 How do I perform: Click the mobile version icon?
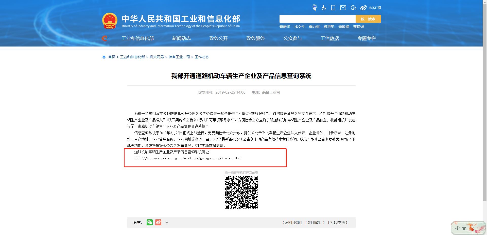(x=333, y=8)
